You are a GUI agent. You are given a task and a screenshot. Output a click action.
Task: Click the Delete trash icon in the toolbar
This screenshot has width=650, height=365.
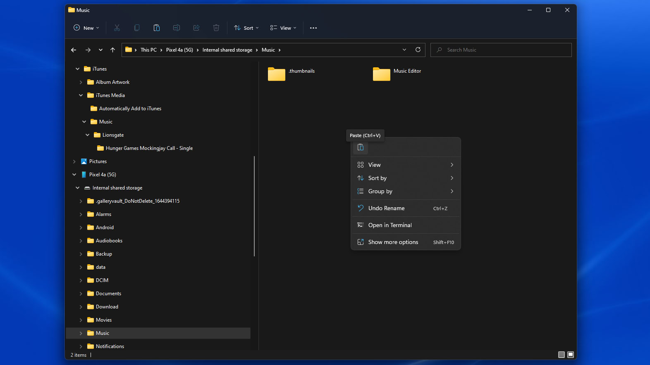pos(216,28)
